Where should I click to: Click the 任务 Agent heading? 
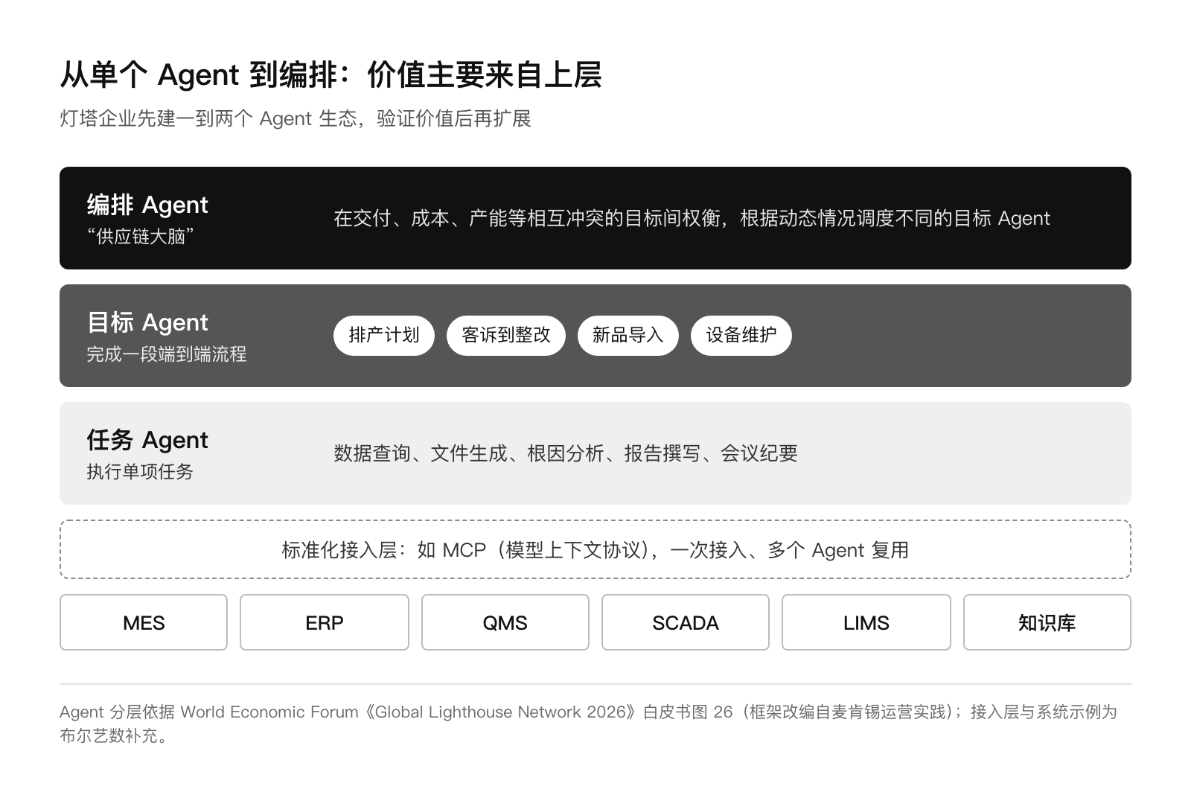point(147,440)
